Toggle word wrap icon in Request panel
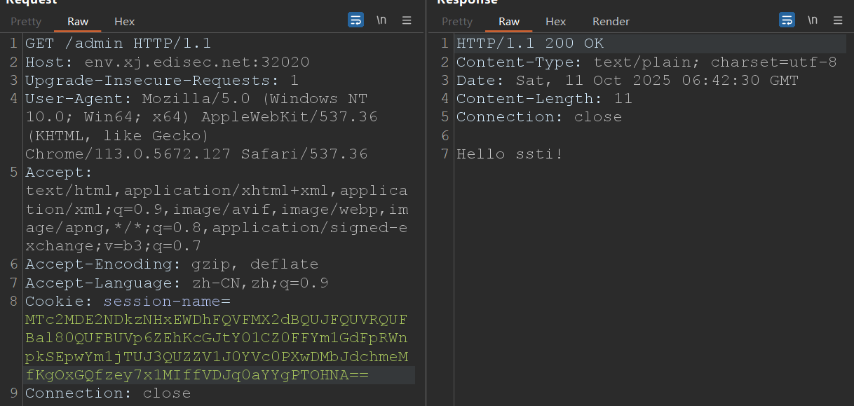 click(x=356, y=20)
